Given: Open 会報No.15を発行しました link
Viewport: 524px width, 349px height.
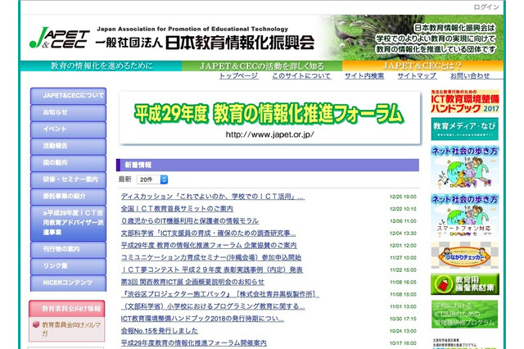Looking at the screenshot, I should pos(160,331).
